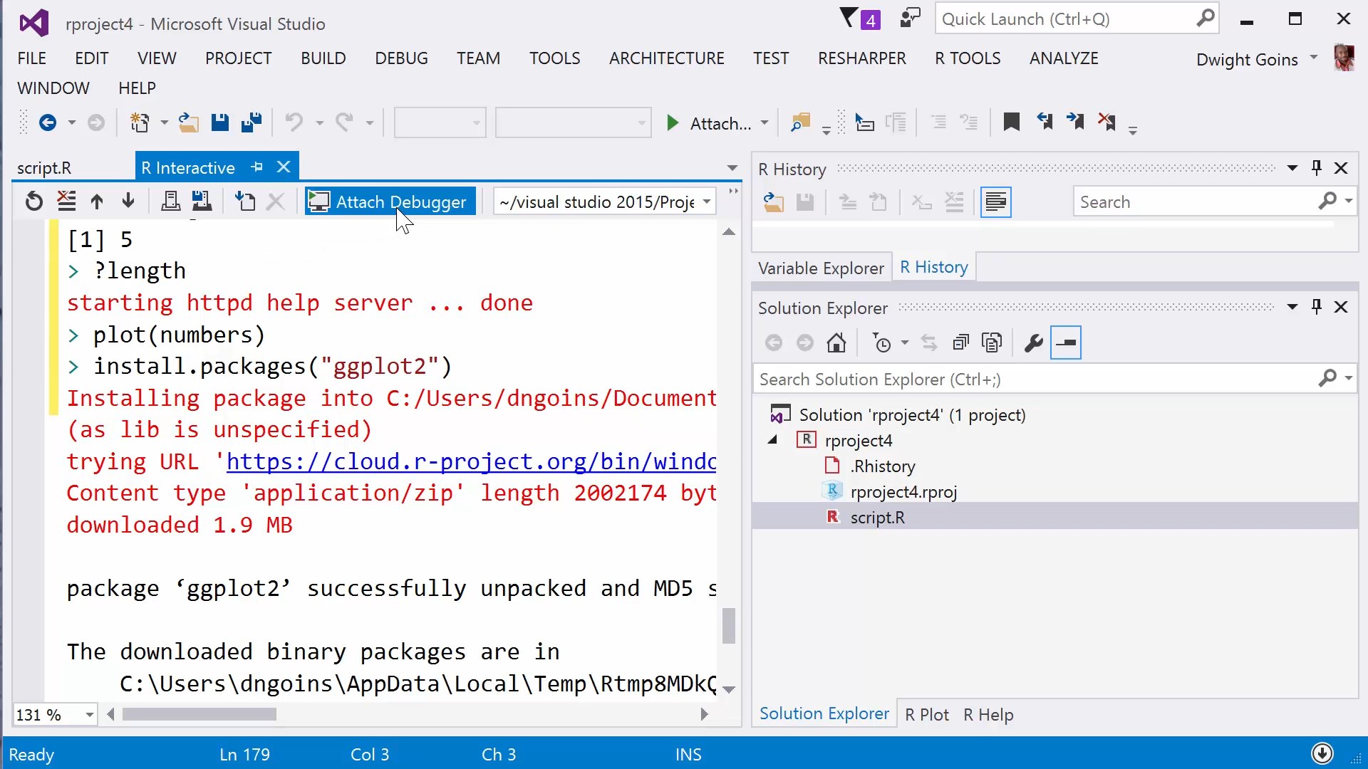Open the active document list dropdown
Viewport: 1368px width, 769px height.
click(732, 168)
